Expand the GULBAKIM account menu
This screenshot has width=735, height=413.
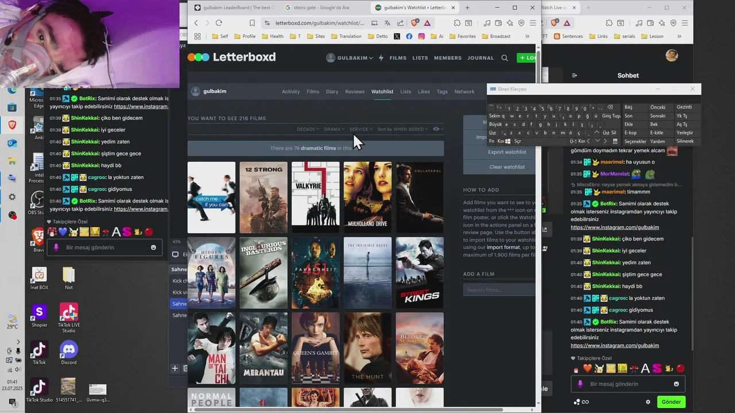350,58
